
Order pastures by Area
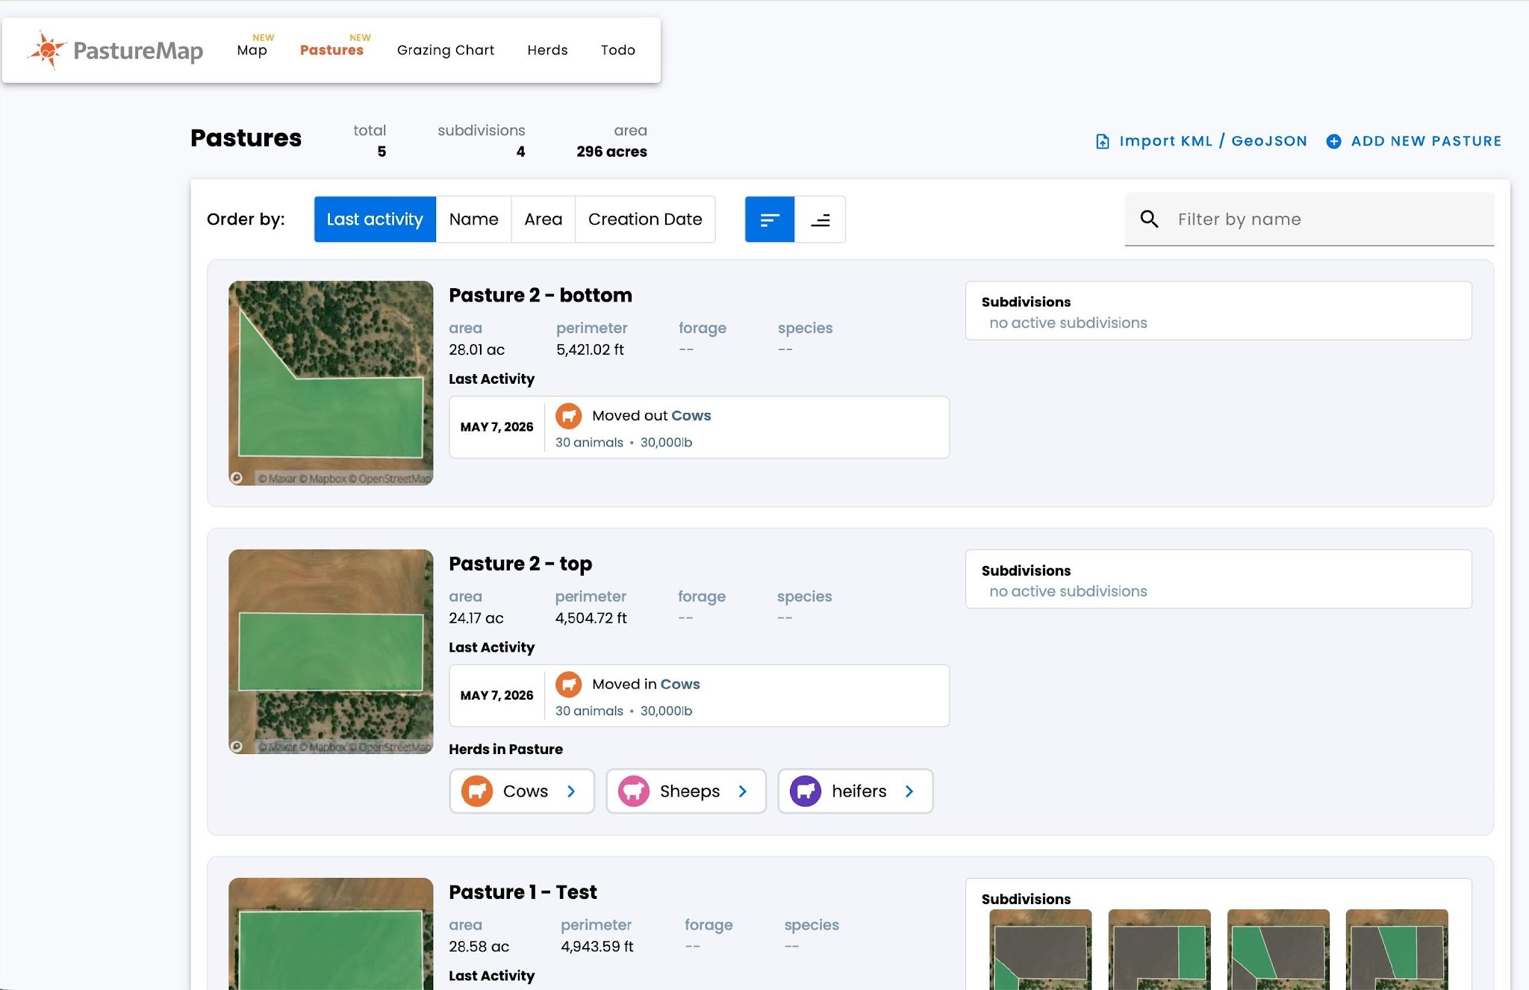tap(544, 220)
